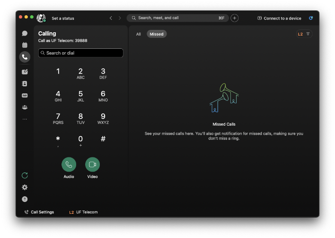Start an Audio call
Screen dimensions: 335x238
pos(69,165)
